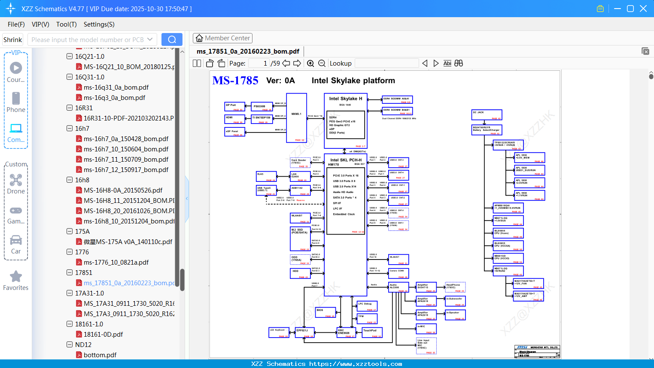
Task: Open ms-1776_10_0821a.pdf file
Action: tap(116, 262)
